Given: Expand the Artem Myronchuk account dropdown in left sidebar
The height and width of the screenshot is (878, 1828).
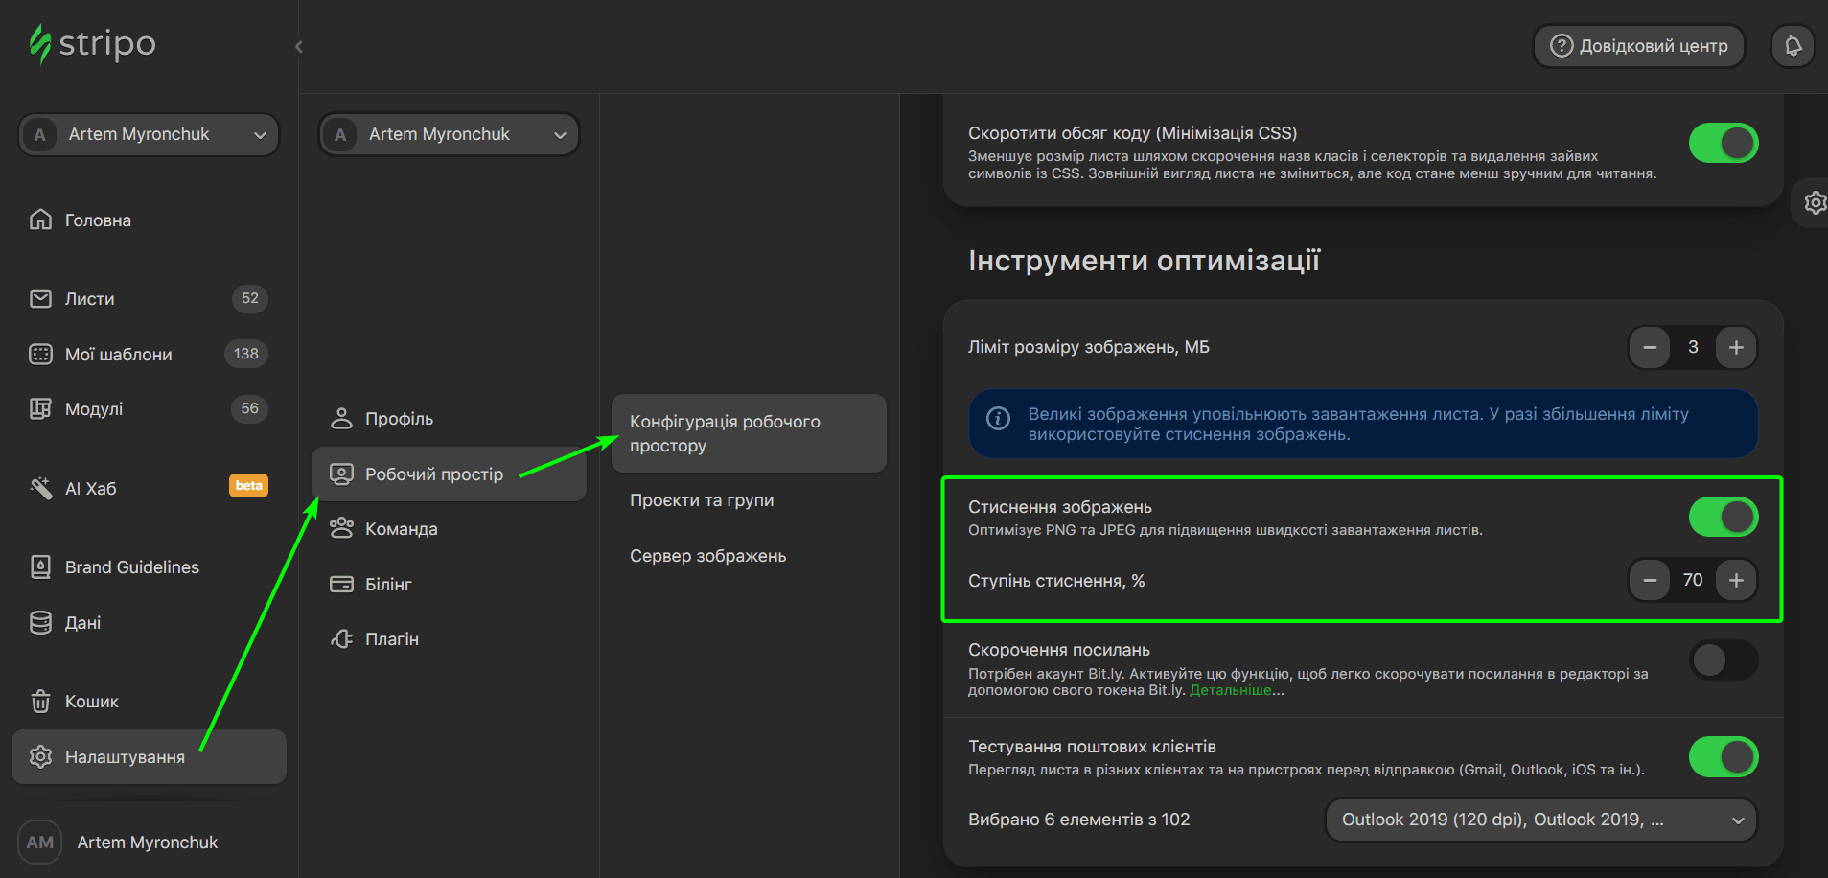Looking at the screenshot, I should pyautogui.click(x=149, y=134).
